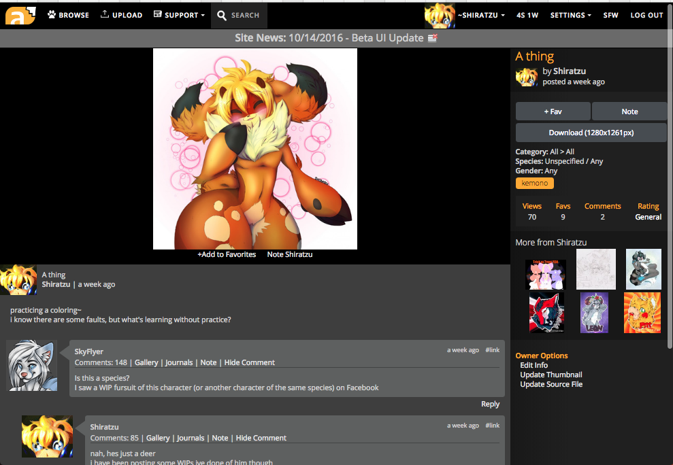Click the paw icon beside Browse

pyautogui.click(x=52, y=14)
